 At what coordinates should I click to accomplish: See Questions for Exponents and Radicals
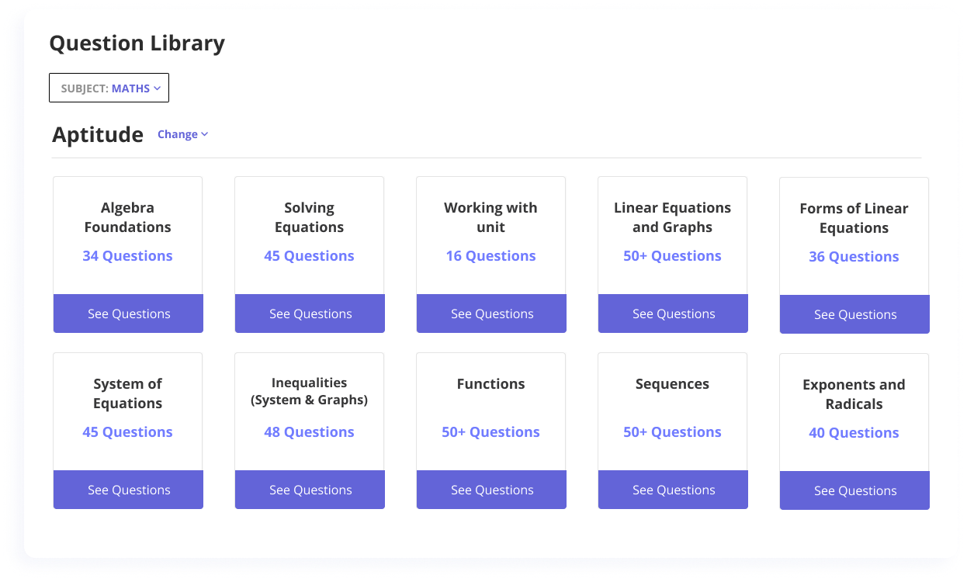click(854, 490)
